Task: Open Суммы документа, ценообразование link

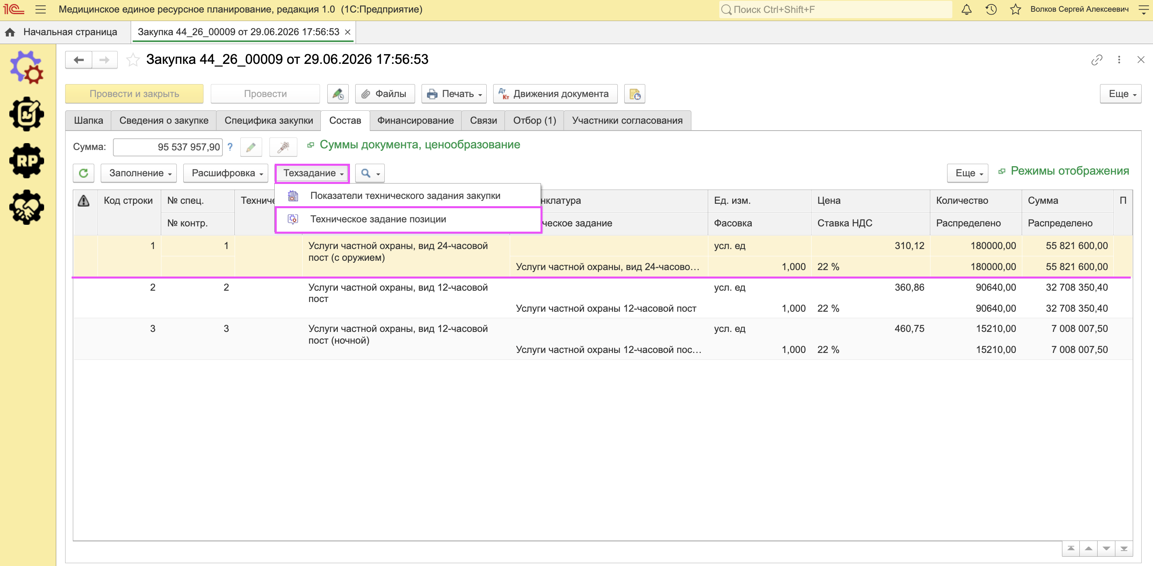Action: (x=420, y=145)
